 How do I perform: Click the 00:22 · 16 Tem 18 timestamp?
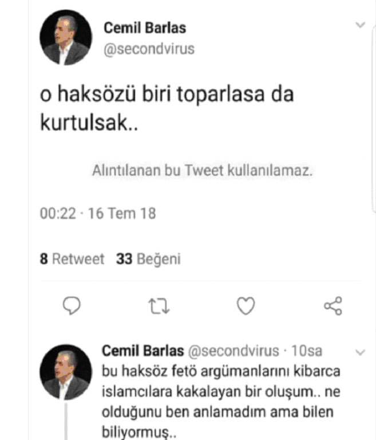tap(98, 214)
